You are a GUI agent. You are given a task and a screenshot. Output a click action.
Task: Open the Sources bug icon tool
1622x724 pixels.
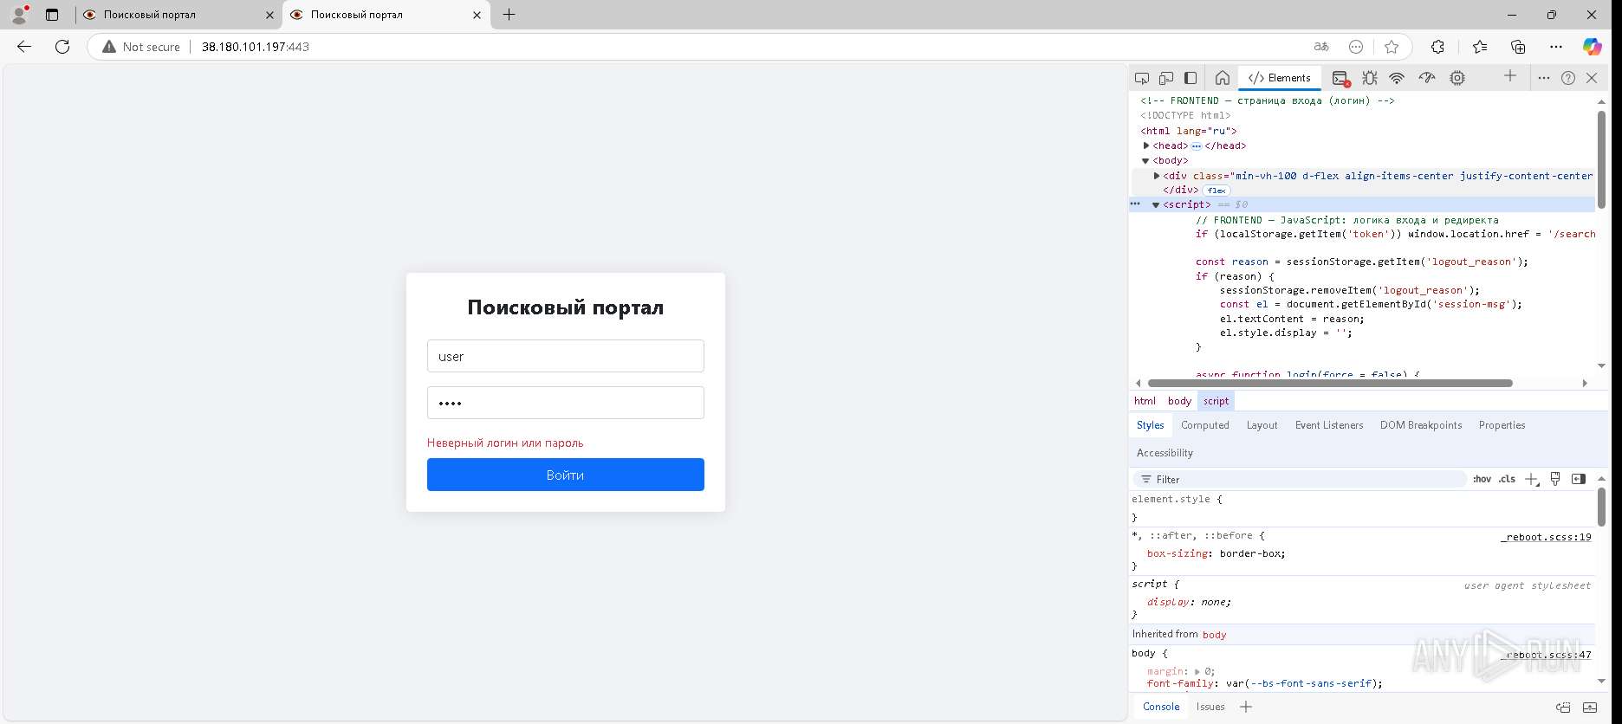(1369, 78)
